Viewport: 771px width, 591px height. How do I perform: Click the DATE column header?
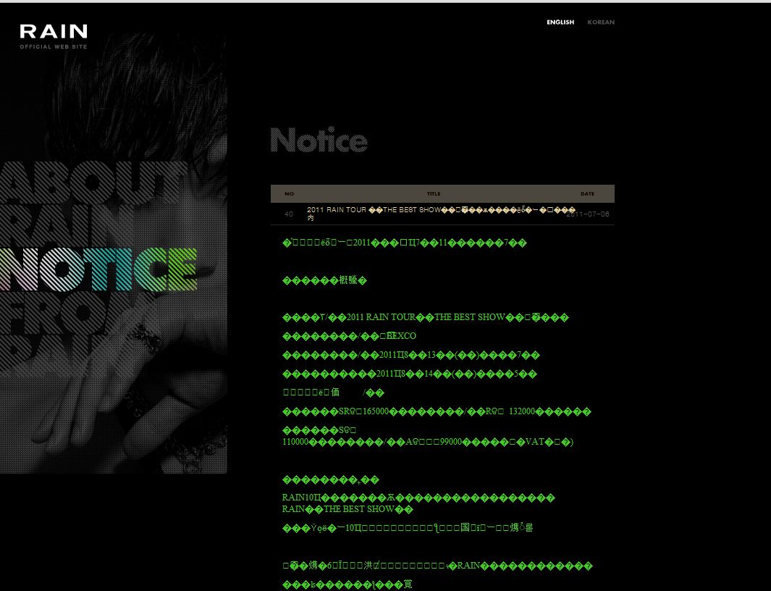click(587, 194)
